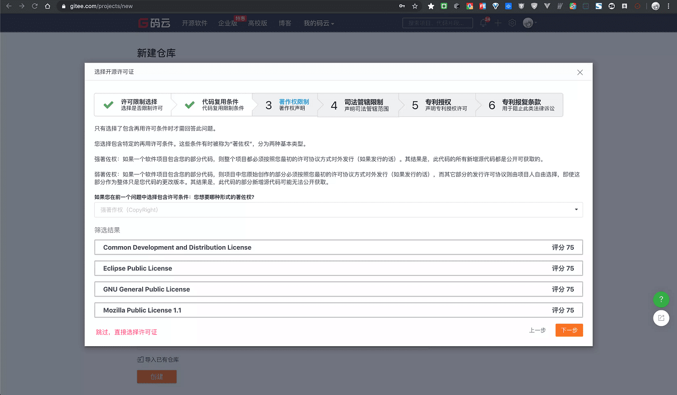
Task: Open Gitee settings via the gear icon
Action: [x=512, y=23]
